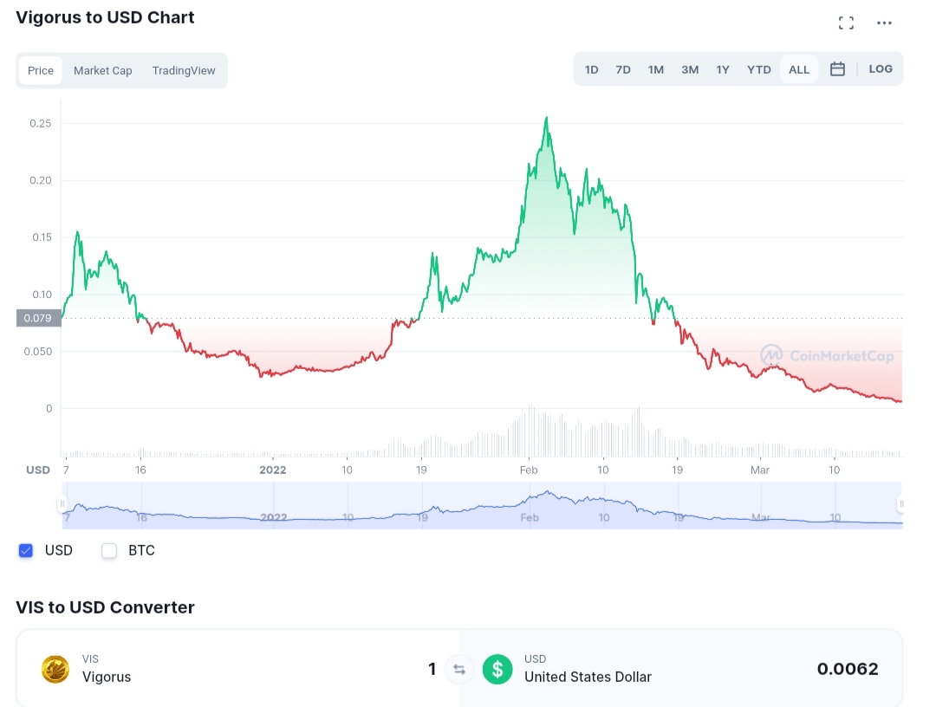Click the 2022 x-axis label

(273, 470)
